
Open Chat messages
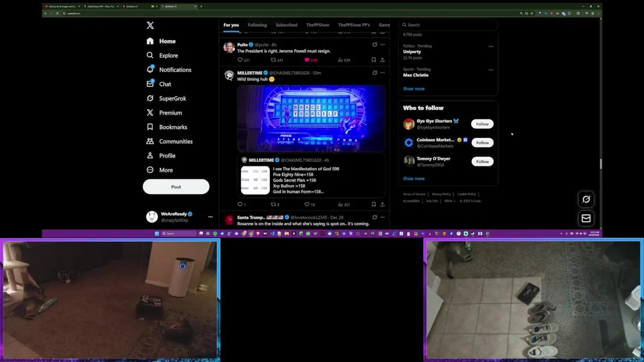point(159,84)
